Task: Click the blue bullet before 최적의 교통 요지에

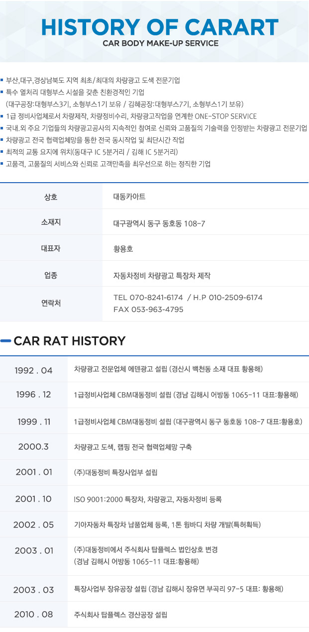Action: (2, 152)
